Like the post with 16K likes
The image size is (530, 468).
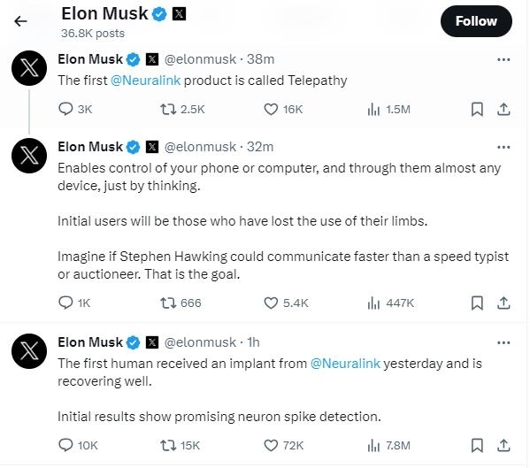coord(283,109)
